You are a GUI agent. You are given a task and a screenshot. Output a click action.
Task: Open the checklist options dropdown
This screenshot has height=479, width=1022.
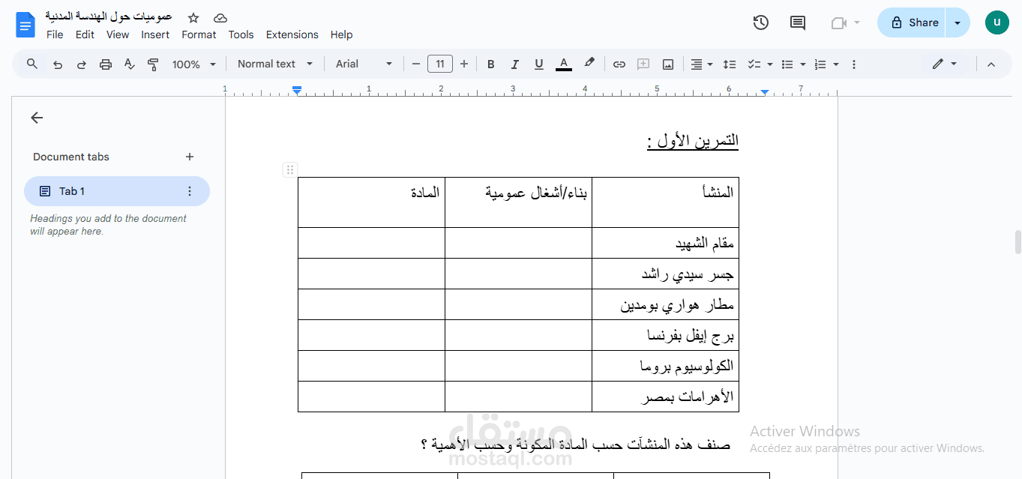click(770, 64)
